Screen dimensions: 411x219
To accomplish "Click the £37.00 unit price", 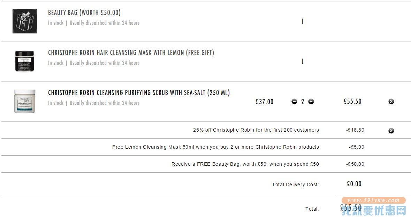I will [265, 102].
